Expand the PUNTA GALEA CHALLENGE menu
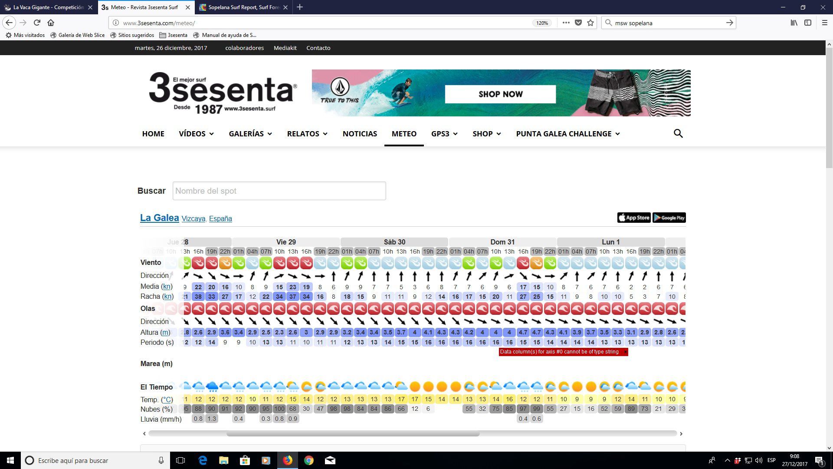Image resolution: width=833 pixels, height=469 pixels. point(568,134)
